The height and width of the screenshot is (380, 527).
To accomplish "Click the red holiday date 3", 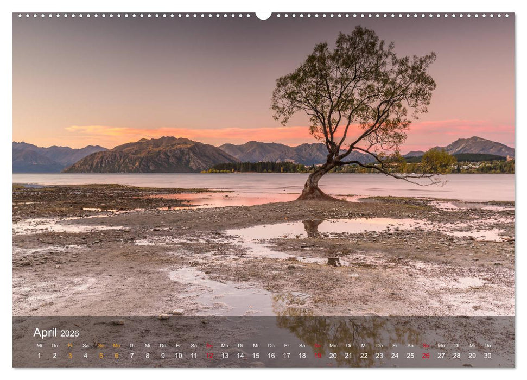I will click(x=69, y=356).
